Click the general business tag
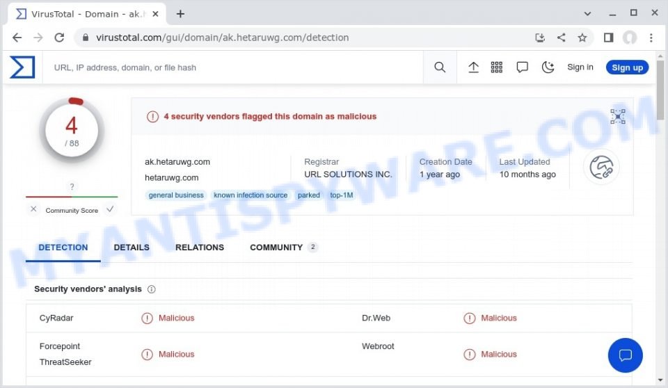Image resolution: width=668 pixels, height=388 pixels. click(176, 195)
